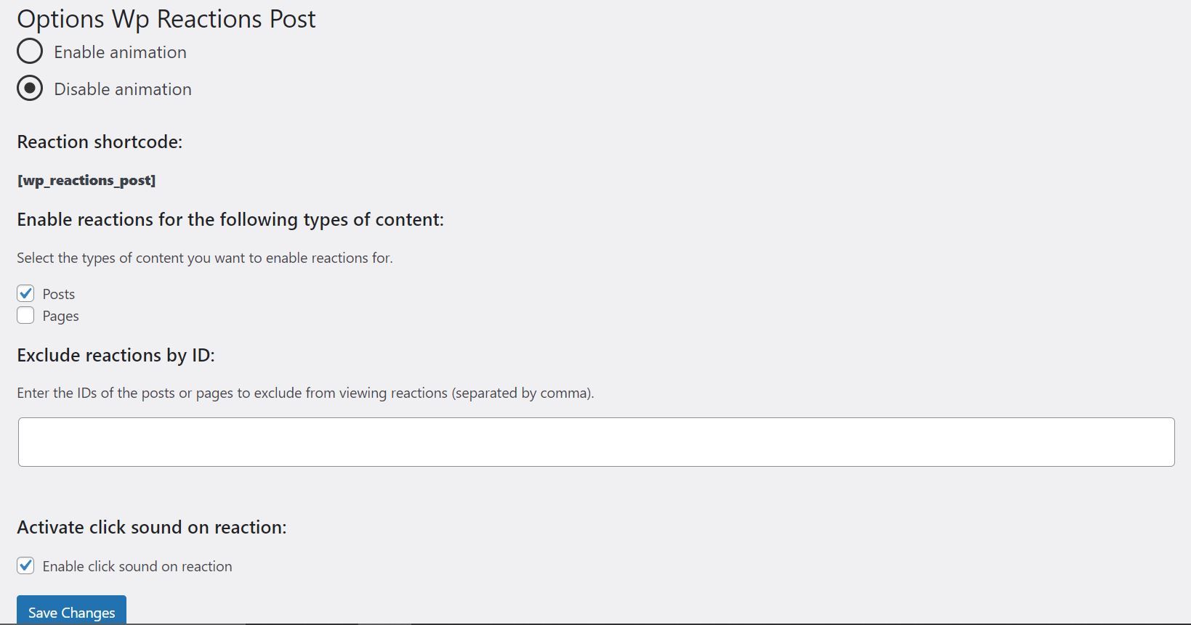Select the Enable animation radio button
Viewport: 1191px width, 625px height.
pyautogui.click(x=30, y=52)
